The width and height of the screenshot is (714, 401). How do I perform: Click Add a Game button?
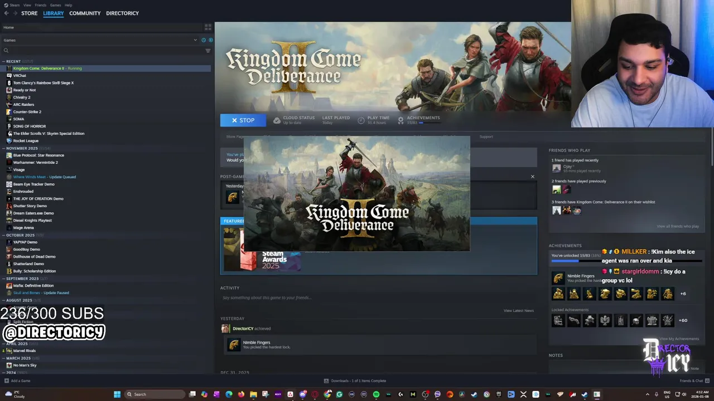coord(17,381)
